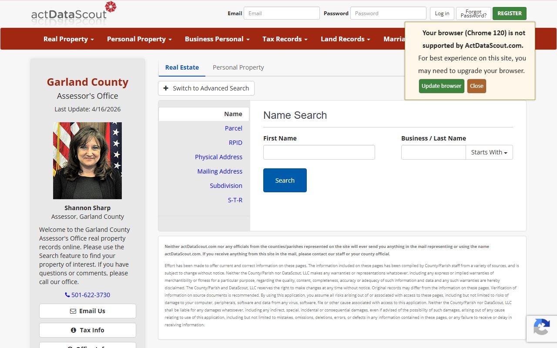557x348 pixels.
Task: Select the Subdivision search option
Action: tap(226, 186)
